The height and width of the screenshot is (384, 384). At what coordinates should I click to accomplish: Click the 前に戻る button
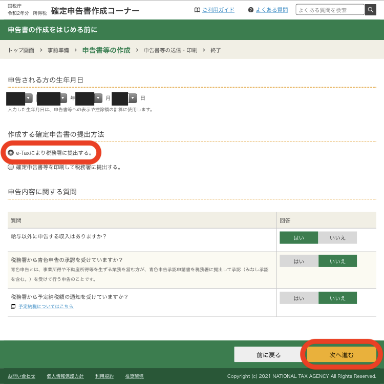coord(268,355)
